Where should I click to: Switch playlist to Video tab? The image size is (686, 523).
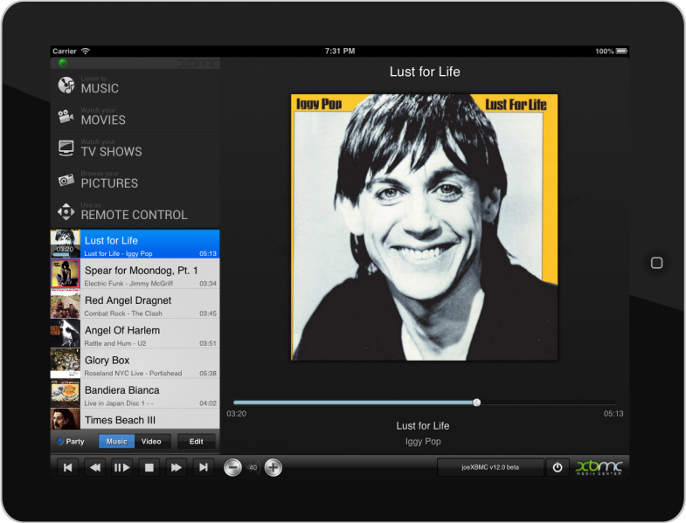(151, 442)
